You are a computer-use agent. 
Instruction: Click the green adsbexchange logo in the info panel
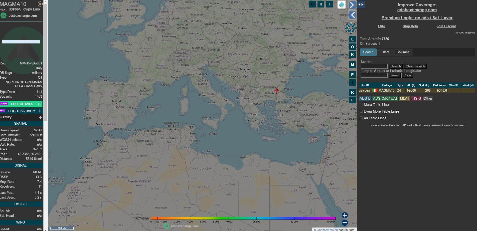click(3, 15)
